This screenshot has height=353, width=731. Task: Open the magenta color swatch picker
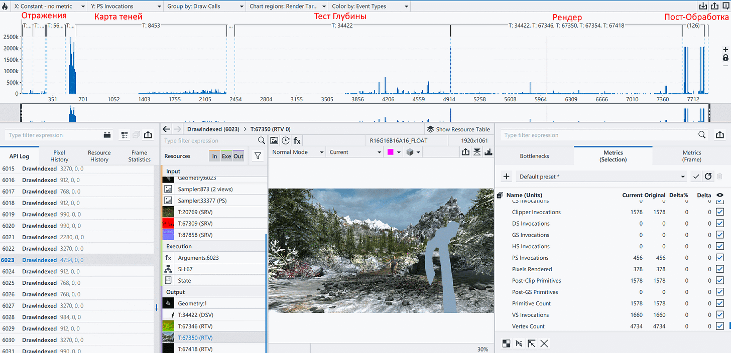point(393,152)
